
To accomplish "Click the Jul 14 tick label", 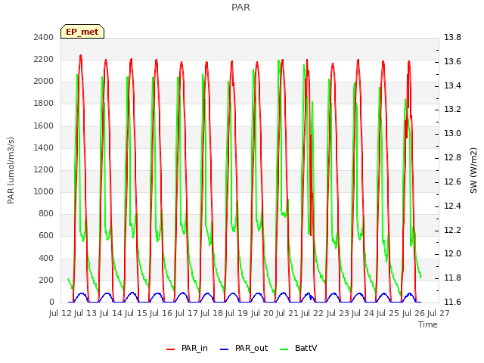I will 111,313.
